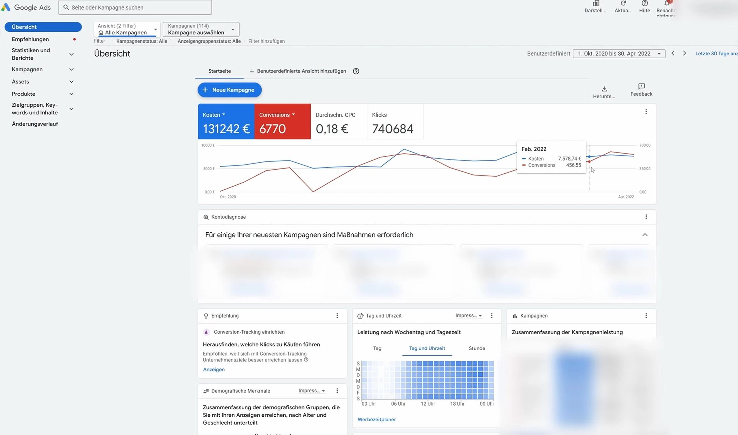The image size is (738, 435).
Task: Open the Kontodiagnose three-dot menu
Action: point(646,217)
